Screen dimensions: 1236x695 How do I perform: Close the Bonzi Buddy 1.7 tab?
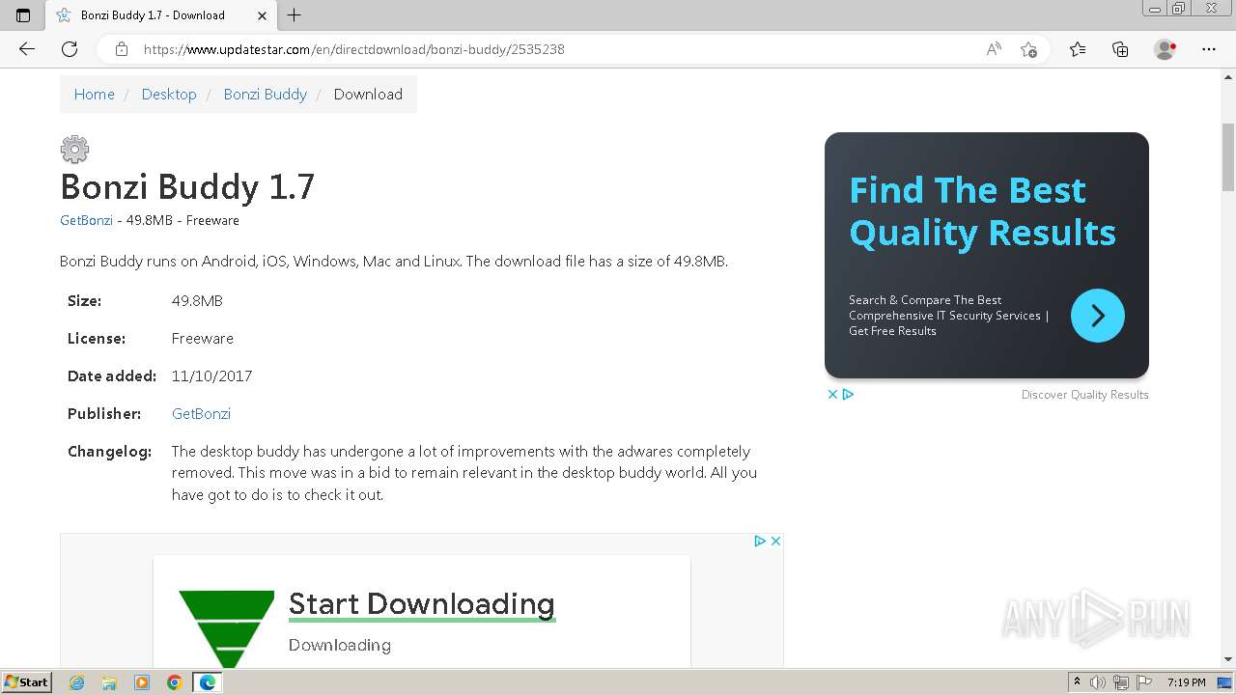pyautogui.click(x=263, y=15)
